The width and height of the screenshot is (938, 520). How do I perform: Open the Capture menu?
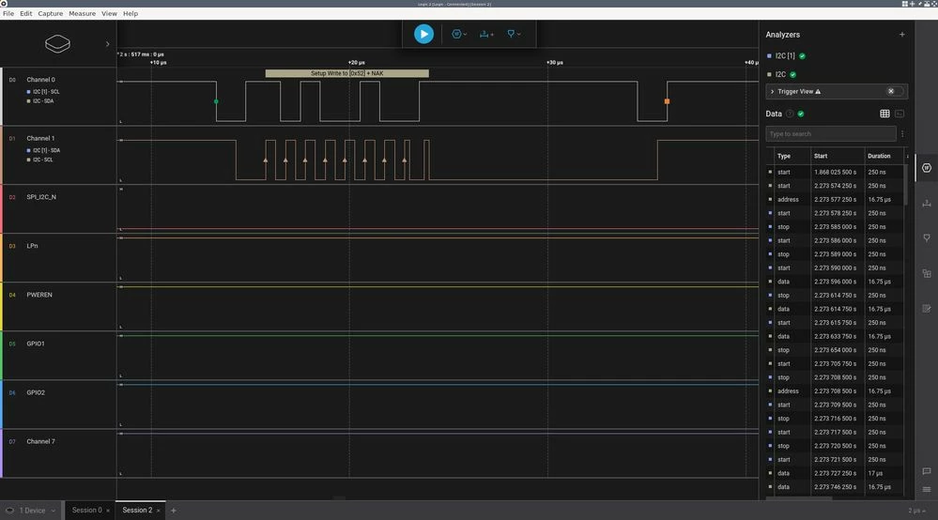tap(51, 13)
